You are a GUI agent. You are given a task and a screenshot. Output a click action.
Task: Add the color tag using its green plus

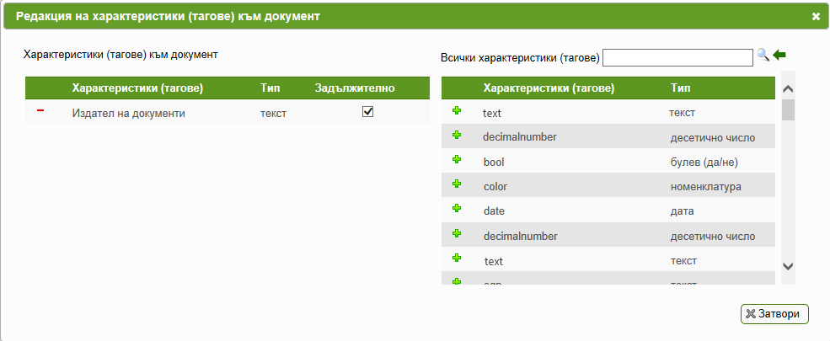(x=457, y=184)
